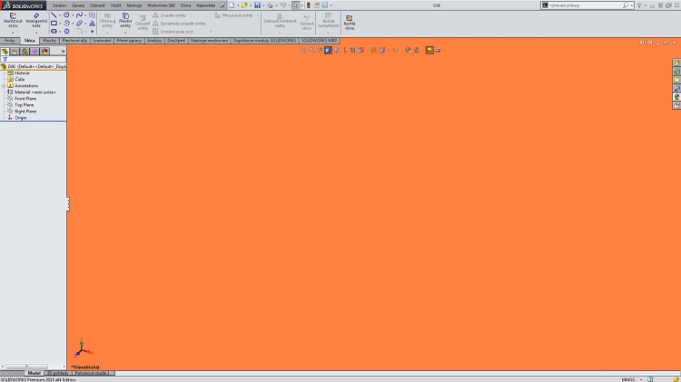
Task: Open the Soubor menu
Action: pyautogui.click(x=60, y=5)
